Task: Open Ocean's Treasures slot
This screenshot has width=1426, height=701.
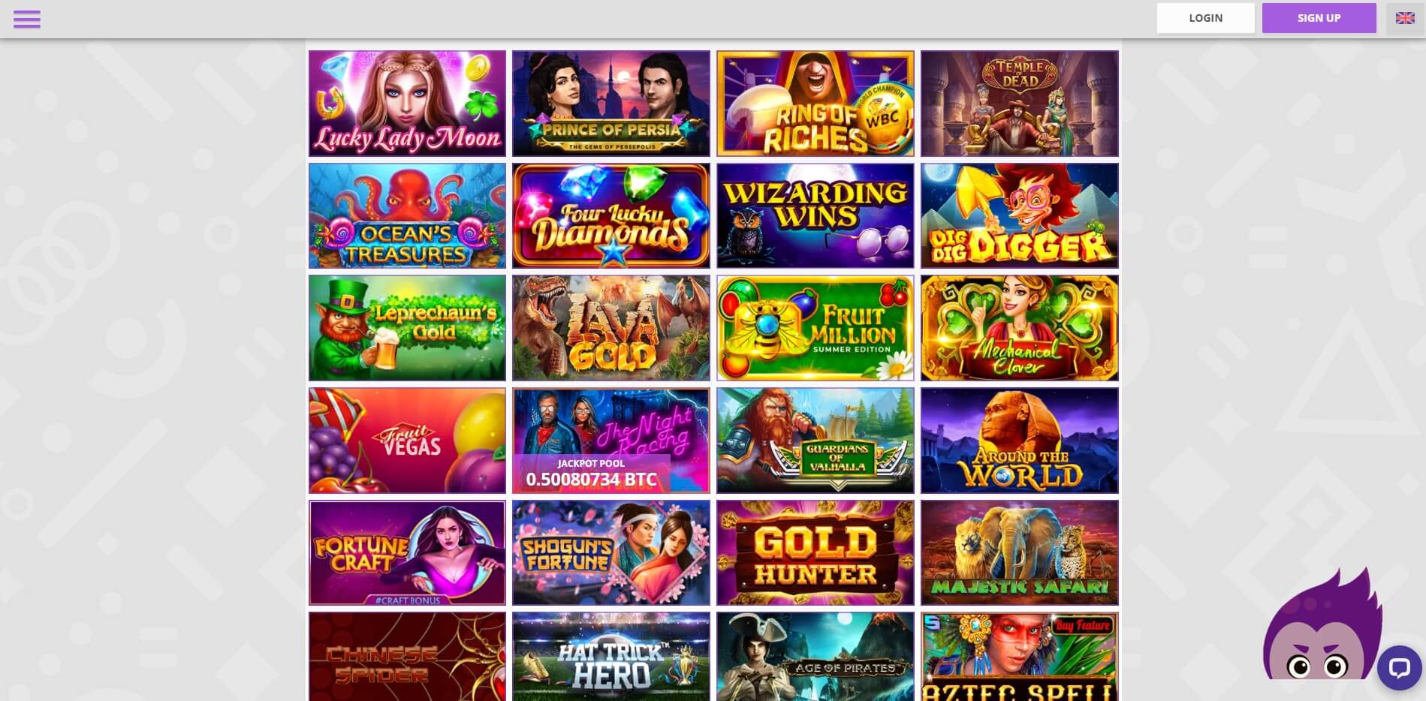Action: point(407,216)
